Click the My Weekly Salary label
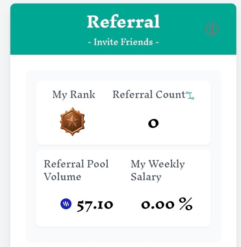The image size is (241, 247). 158,171
